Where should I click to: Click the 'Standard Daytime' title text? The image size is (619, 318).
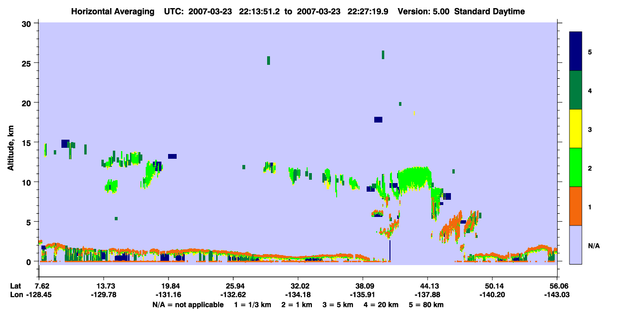489,11
